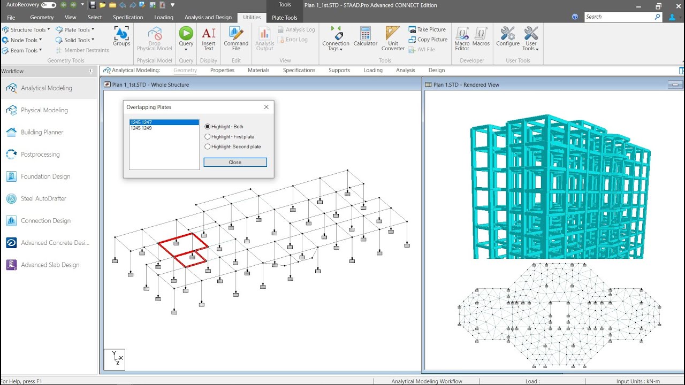The height and width of the screenshot is (385, 685).
Task: Expand Solid Tools dropdown
Action: pos(93,40)
